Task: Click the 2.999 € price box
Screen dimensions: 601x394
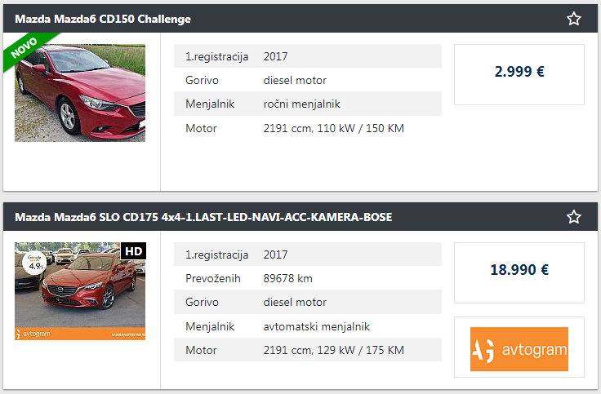Action: (519, 74)
